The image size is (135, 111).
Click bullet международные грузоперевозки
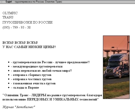(x=37, y=66)
